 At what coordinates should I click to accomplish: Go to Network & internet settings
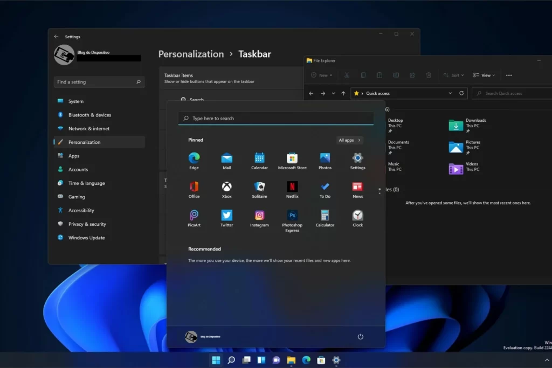99,128
